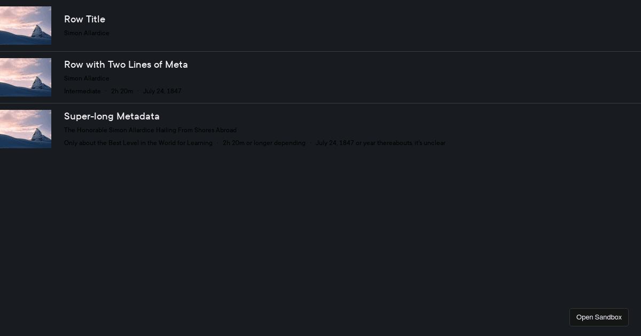
Task: Open Row with Two Lines of Meta title
Action: point(126,65)
